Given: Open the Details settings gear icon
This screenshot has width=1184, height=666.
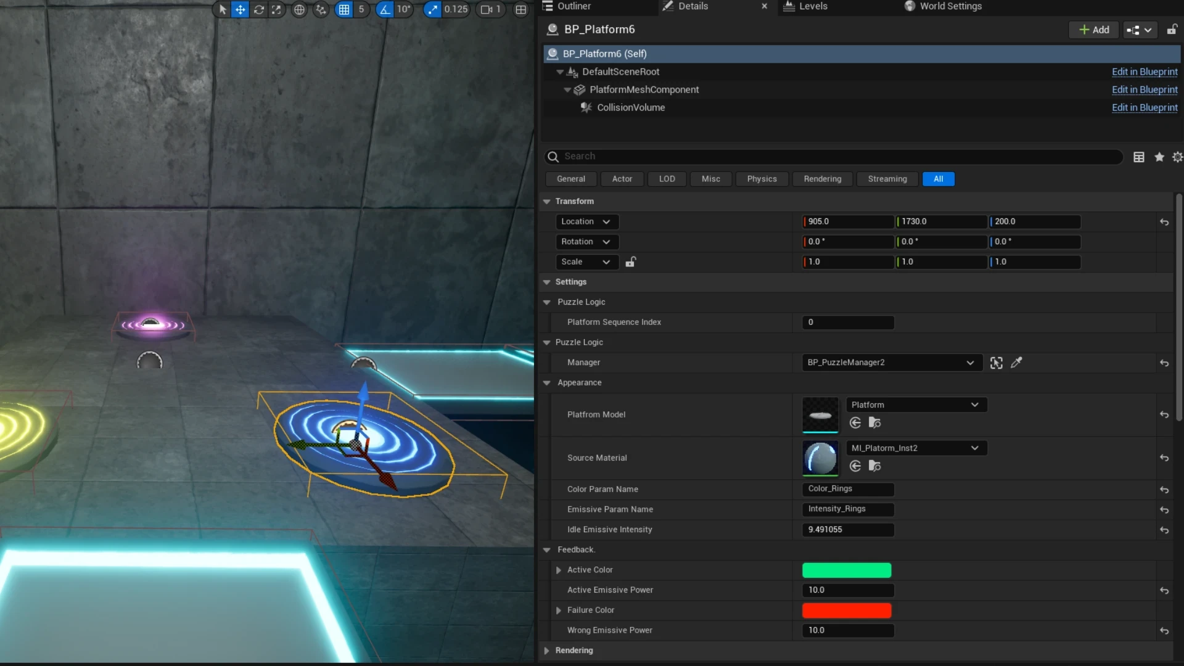Looking at the screenshot, I should [x=1177, y=157].
